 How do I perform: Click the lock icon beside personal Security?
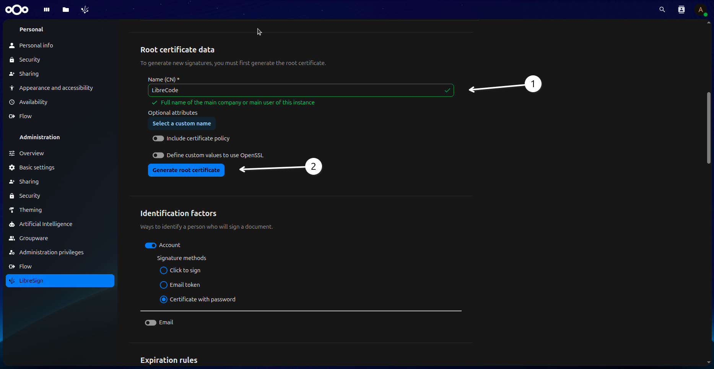tap(12, 60)
